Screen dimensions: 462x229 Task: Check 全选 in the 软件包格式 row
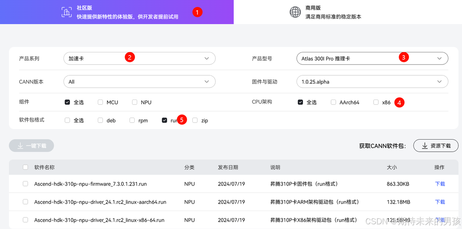(67, 120)
